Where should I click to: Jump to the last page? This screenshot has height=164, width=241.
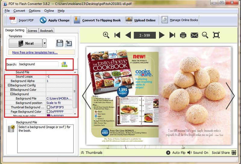click(x=172, y=35)
